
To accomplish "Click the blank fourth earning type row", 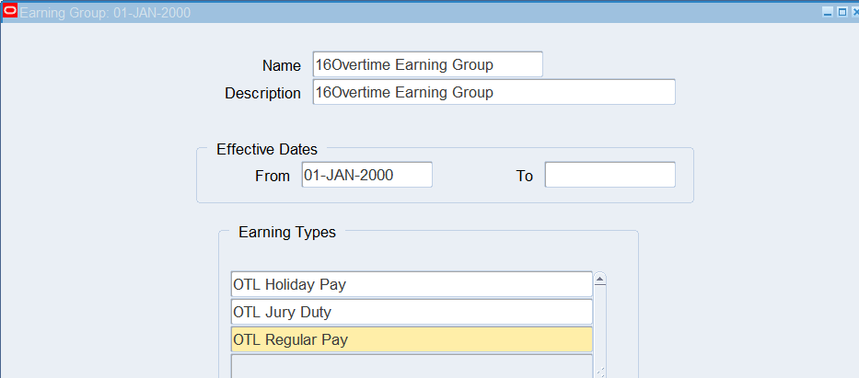I will pyautogui.click(x=412, y=366).
